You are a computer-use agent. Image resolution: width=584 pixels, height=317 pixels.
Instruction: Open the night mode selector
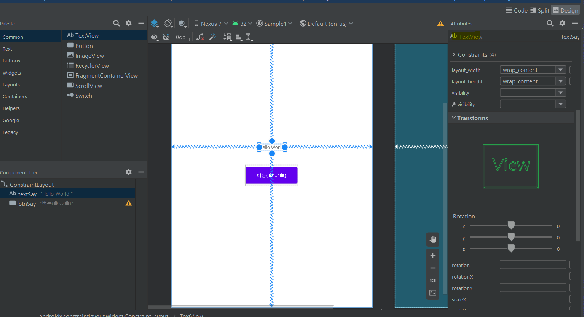182,24
